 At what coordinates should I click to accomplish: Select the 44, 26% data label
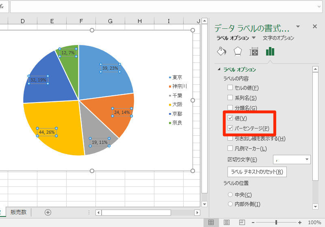point(47,132)
